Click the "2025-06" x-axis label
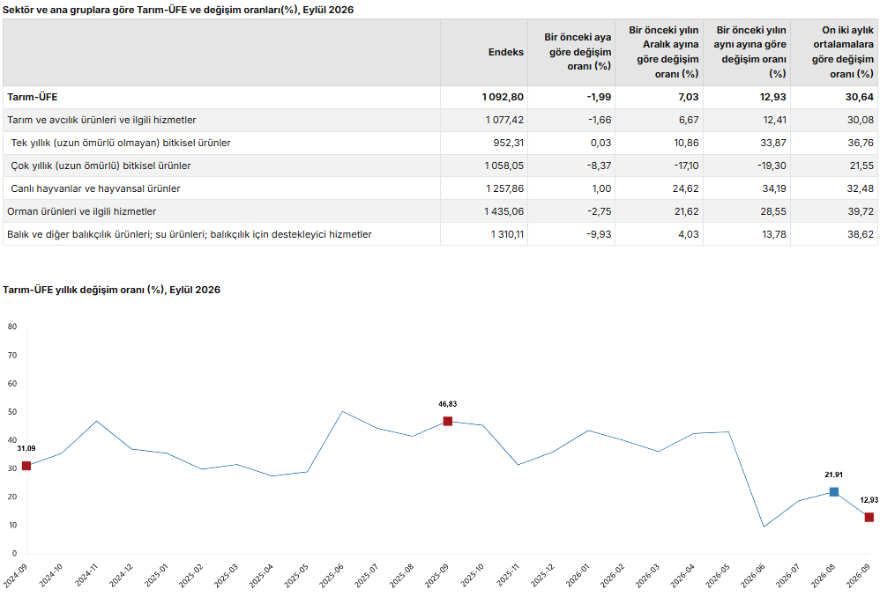This screenshot has width=880, height=604. pos(332,576)
